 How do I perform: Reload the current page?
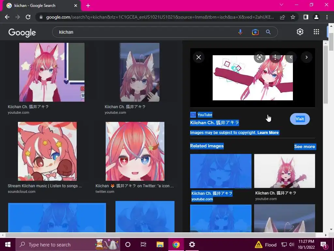tap(28, 17)
